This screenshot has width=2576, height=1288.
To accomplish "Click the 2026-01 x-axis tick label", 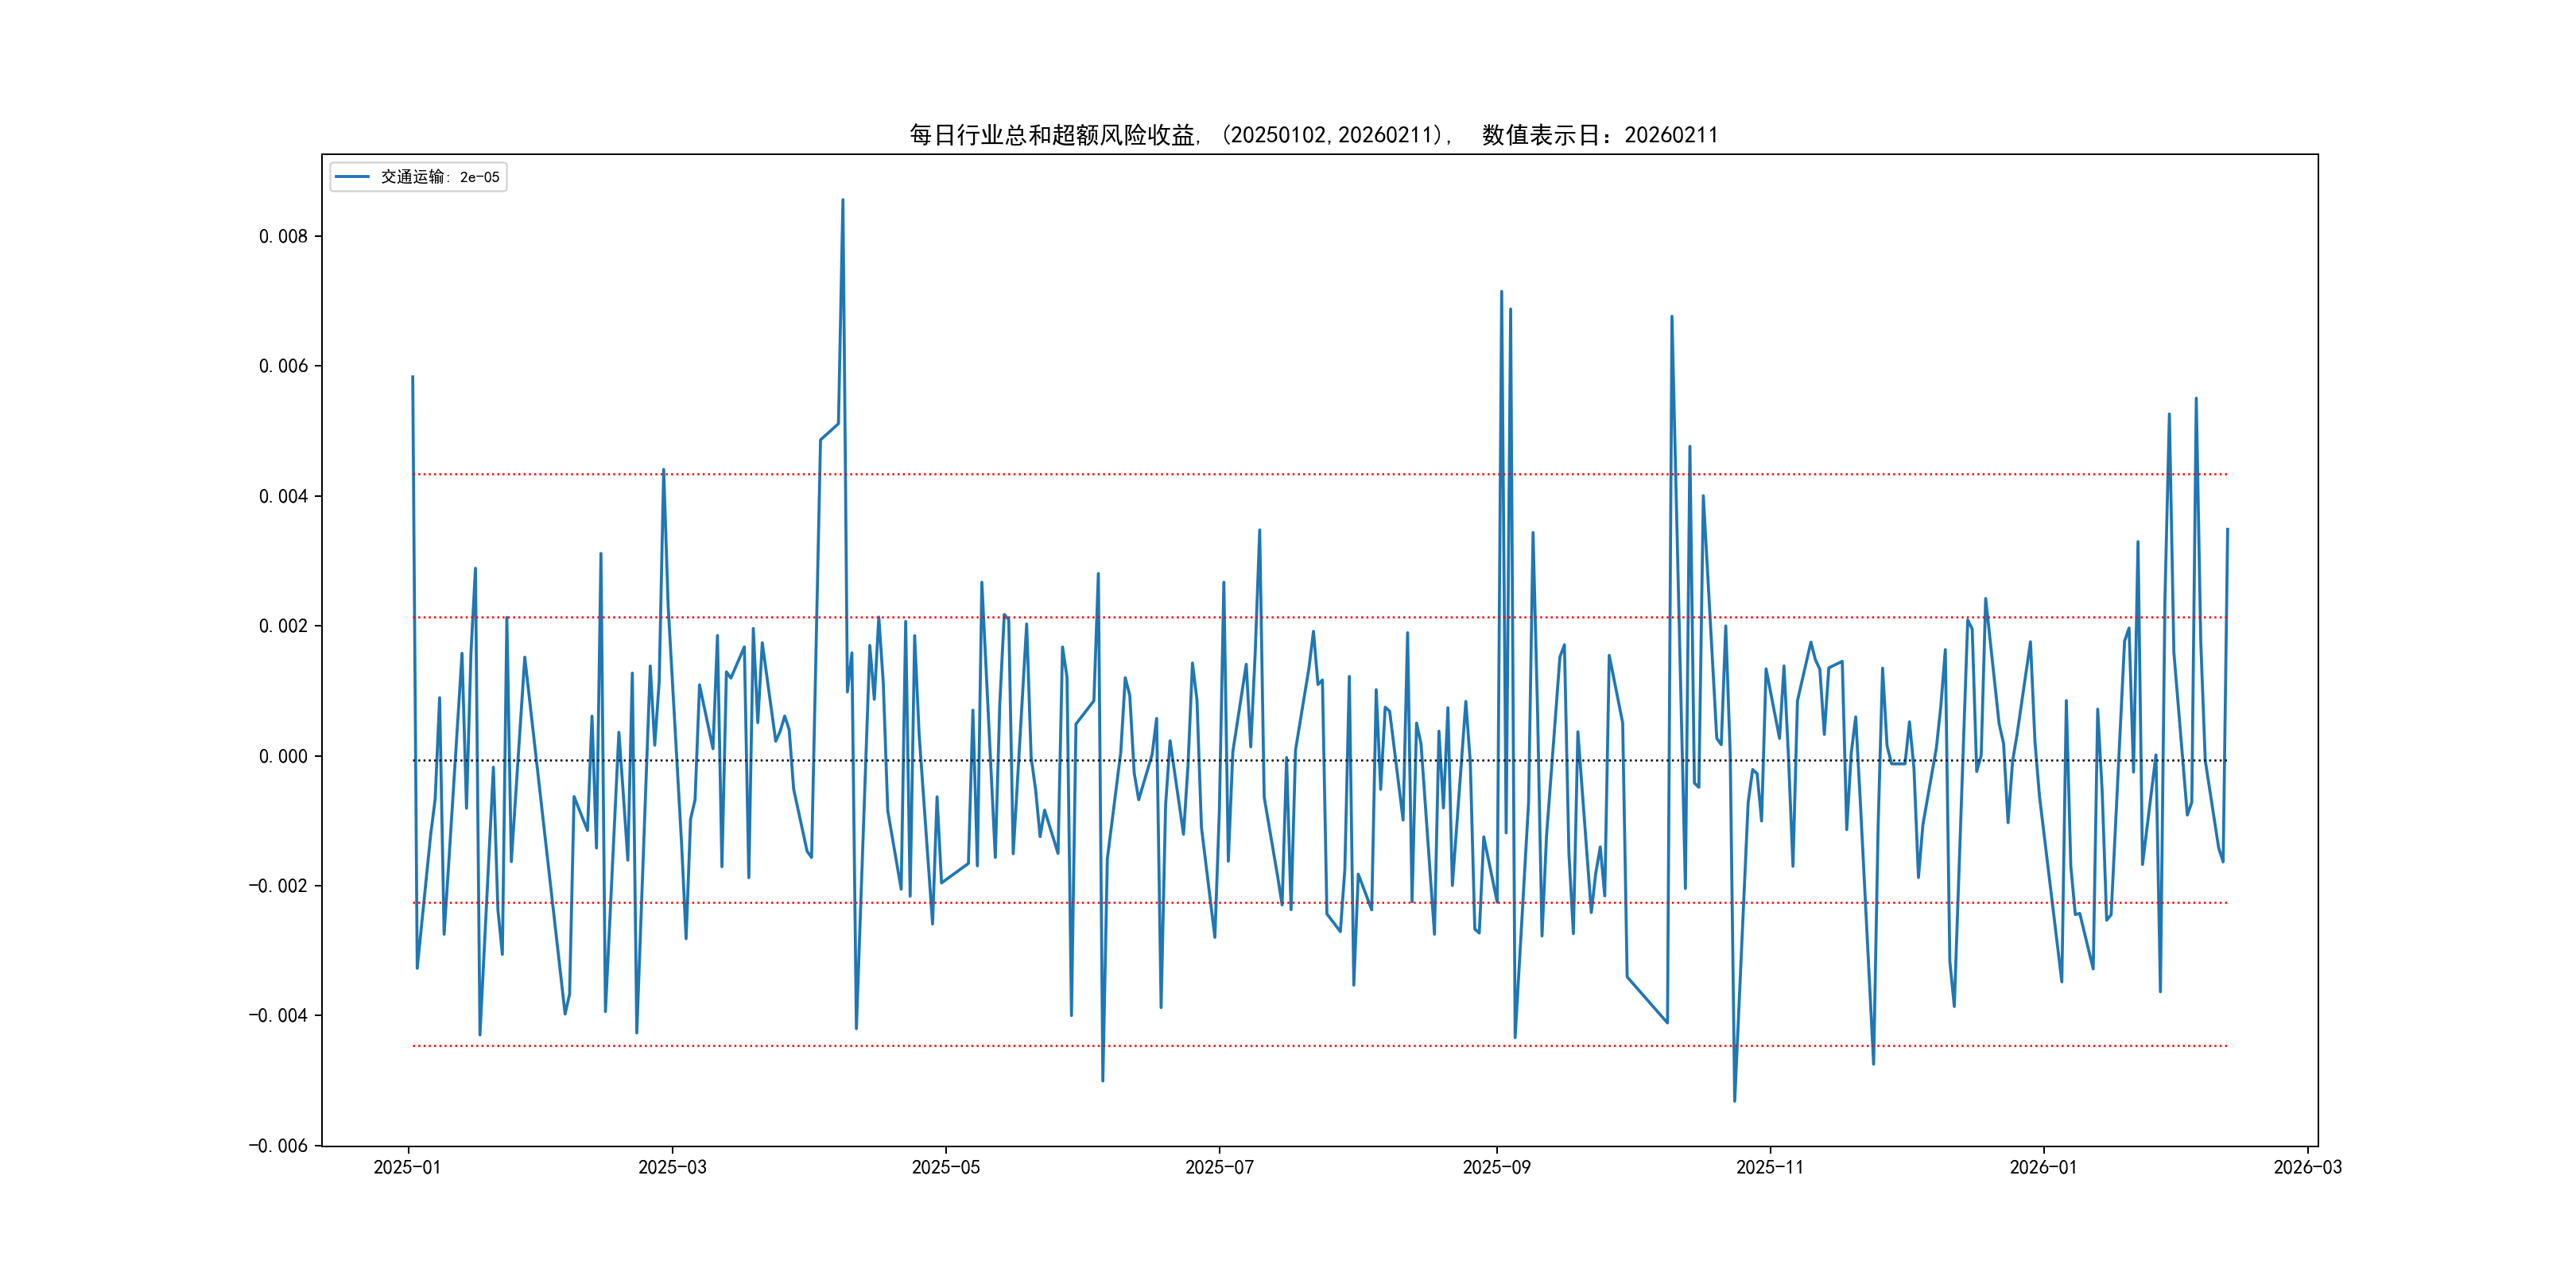I will click(x=2043, y=1167).
